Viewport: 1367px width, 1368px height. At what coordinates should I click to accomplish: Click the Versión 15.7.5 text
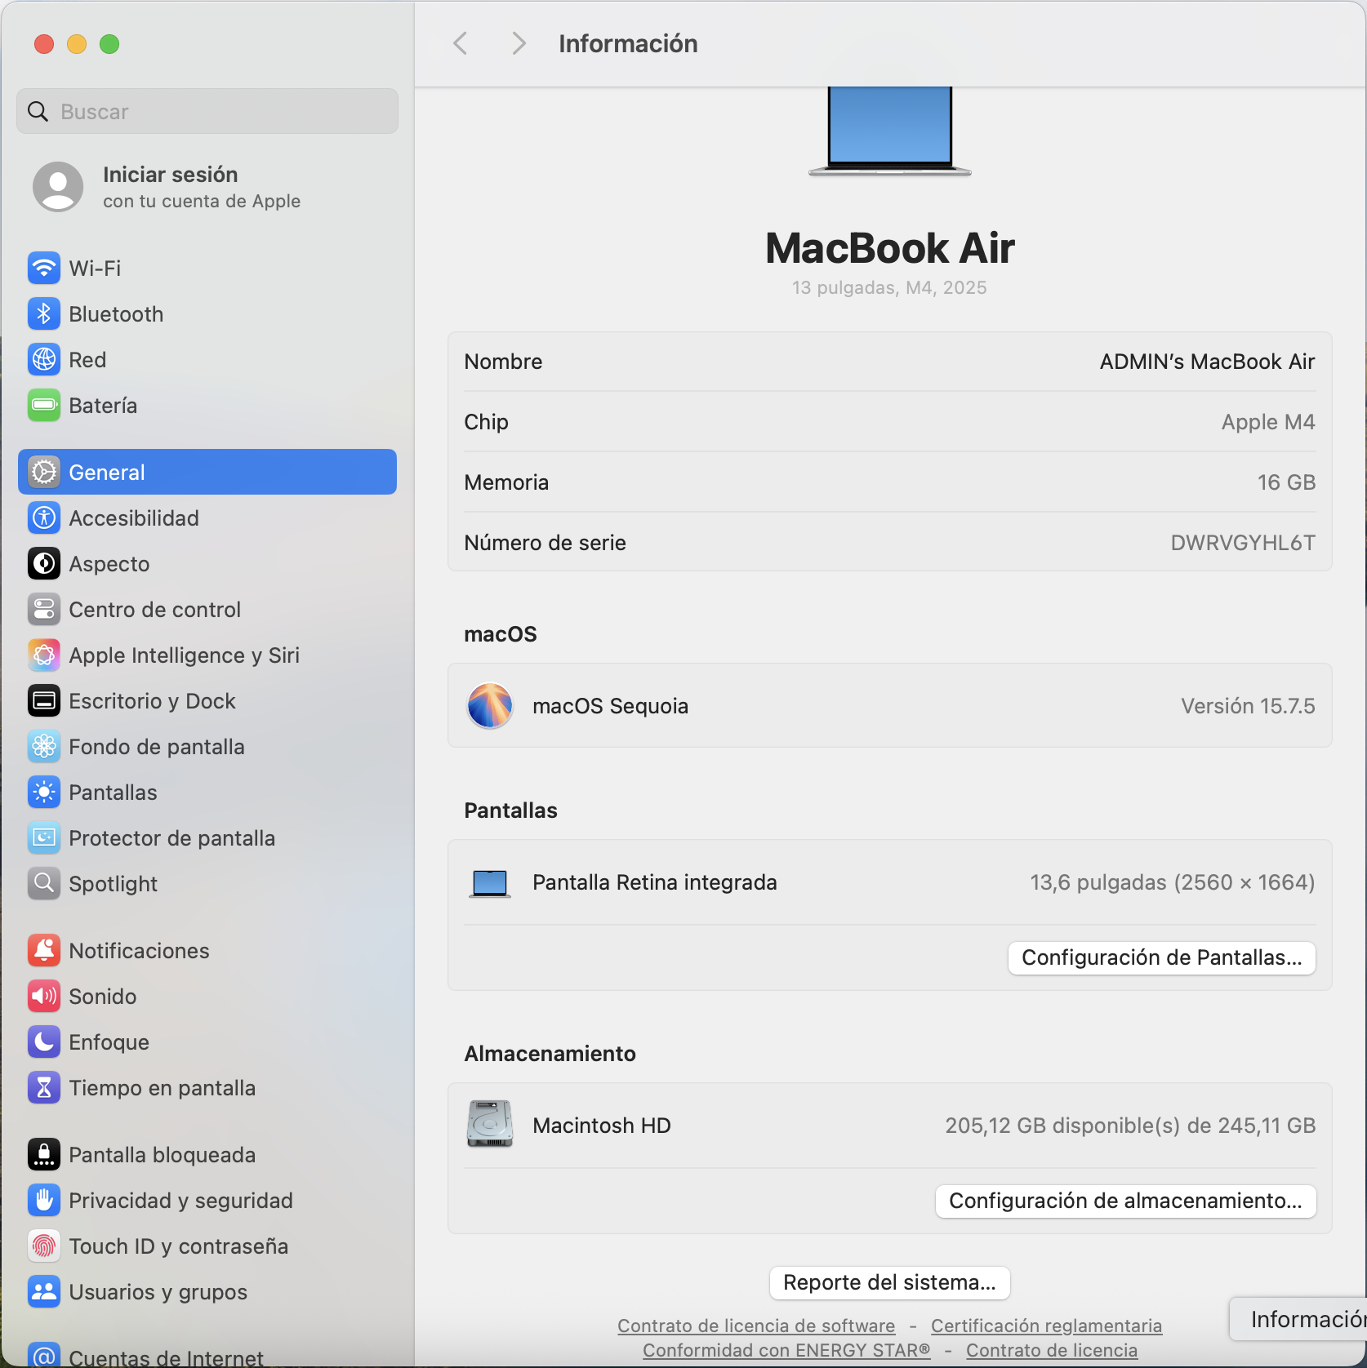point(1248,706)
